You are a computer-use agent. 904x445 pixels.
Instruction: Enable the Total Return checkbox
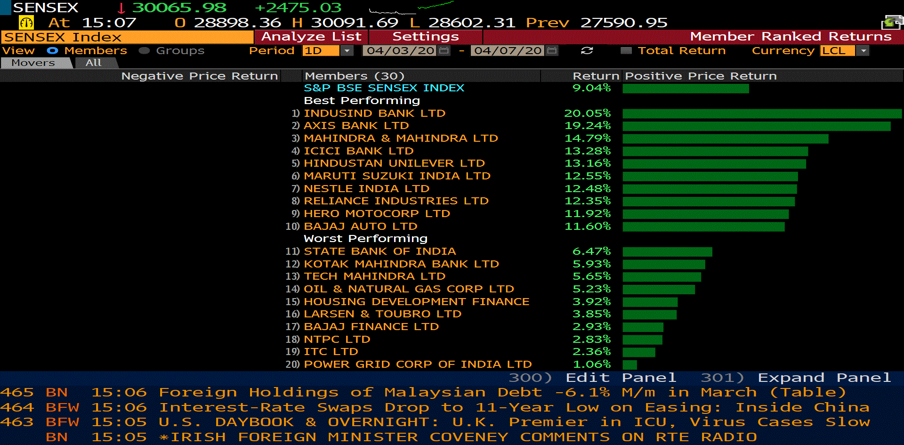pos(626,51)
